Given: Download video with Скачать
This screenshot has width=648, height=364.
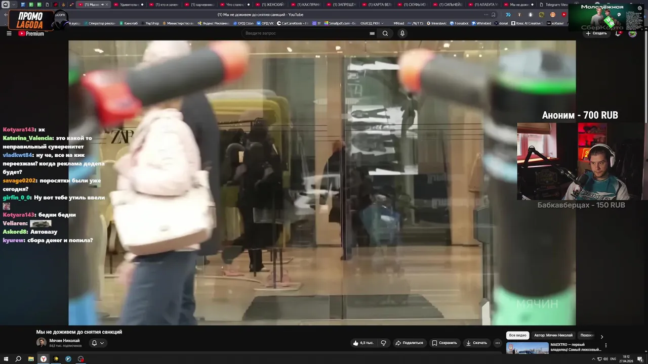Looking at the screenshot, I should (x=476, y=343).
